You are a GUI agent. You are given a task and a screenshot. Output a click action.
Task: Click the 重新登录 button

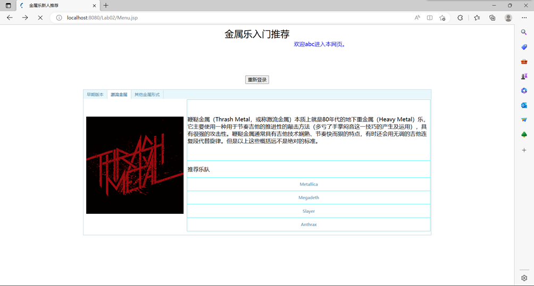[257, 80]
